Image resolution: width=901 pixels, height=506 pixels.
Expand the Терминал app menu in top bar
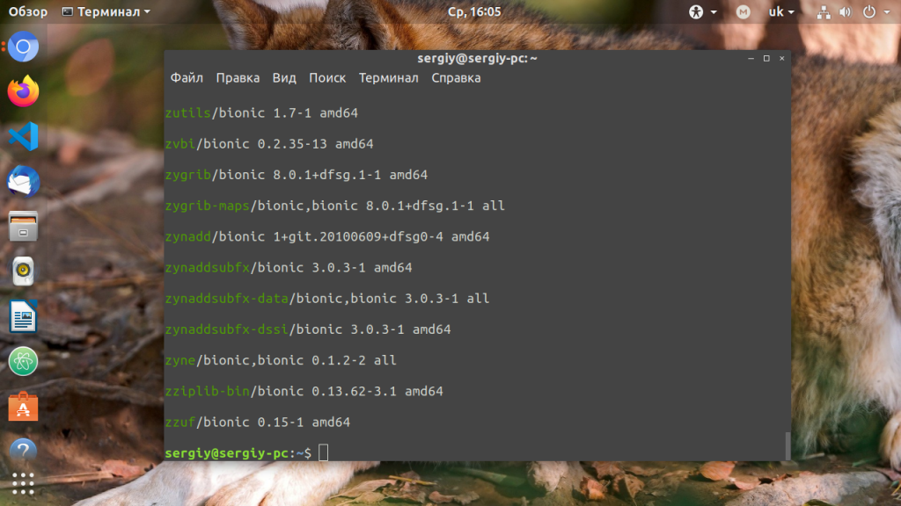106,11
